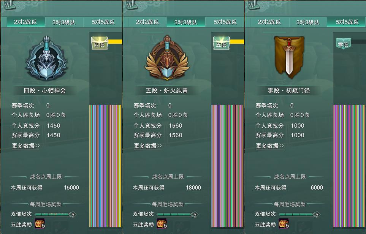This screenshot has width=366, height=234.
Task: Click the 双倍场次 progress bar in right panel
Action: pyautogui.click(x=299, y=214)
